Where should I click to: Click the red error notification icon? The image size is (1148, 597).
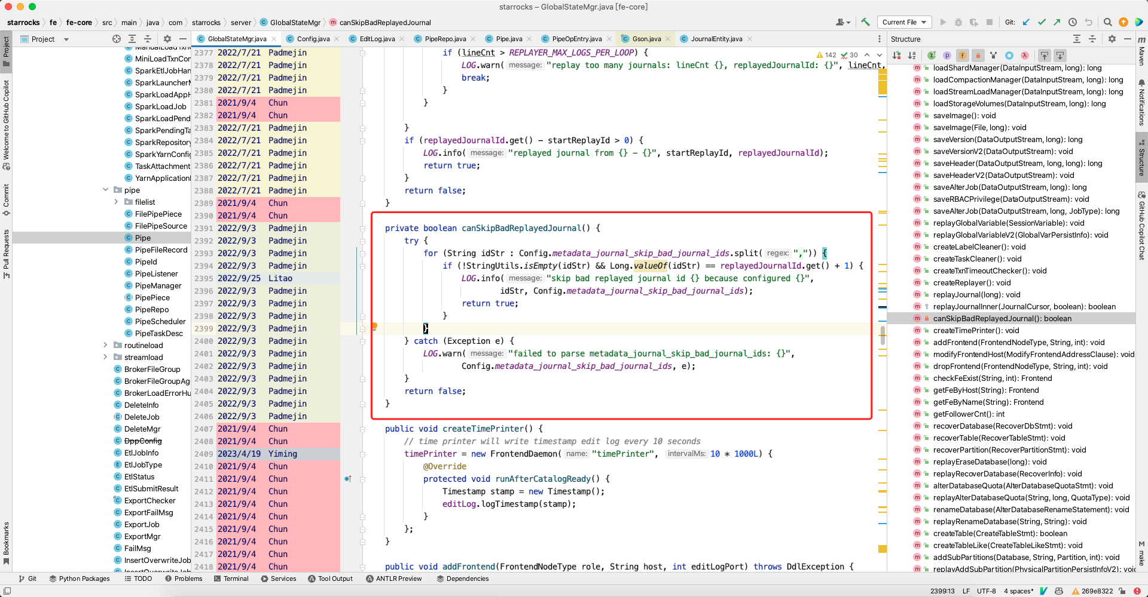[1137, 591]
